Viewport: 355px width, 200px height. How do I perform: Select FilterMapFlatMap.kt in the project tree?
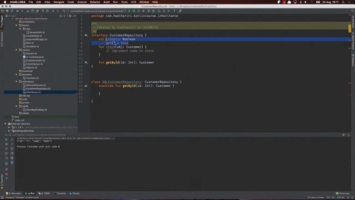pyautogui.click(x=35, y=110)
